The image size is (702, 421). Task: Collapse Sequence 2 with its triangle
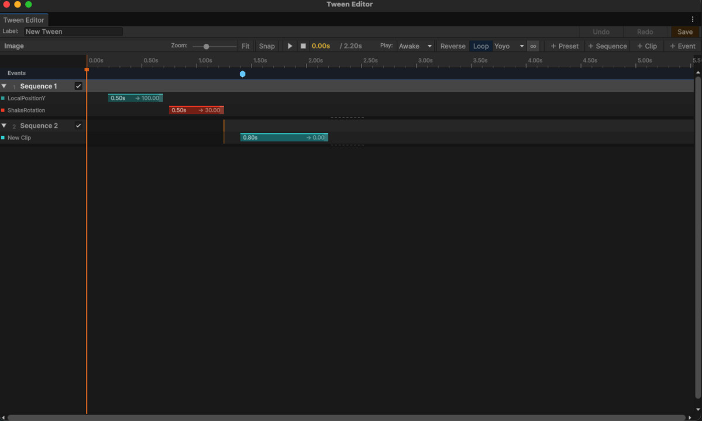(x=4, y=126)
